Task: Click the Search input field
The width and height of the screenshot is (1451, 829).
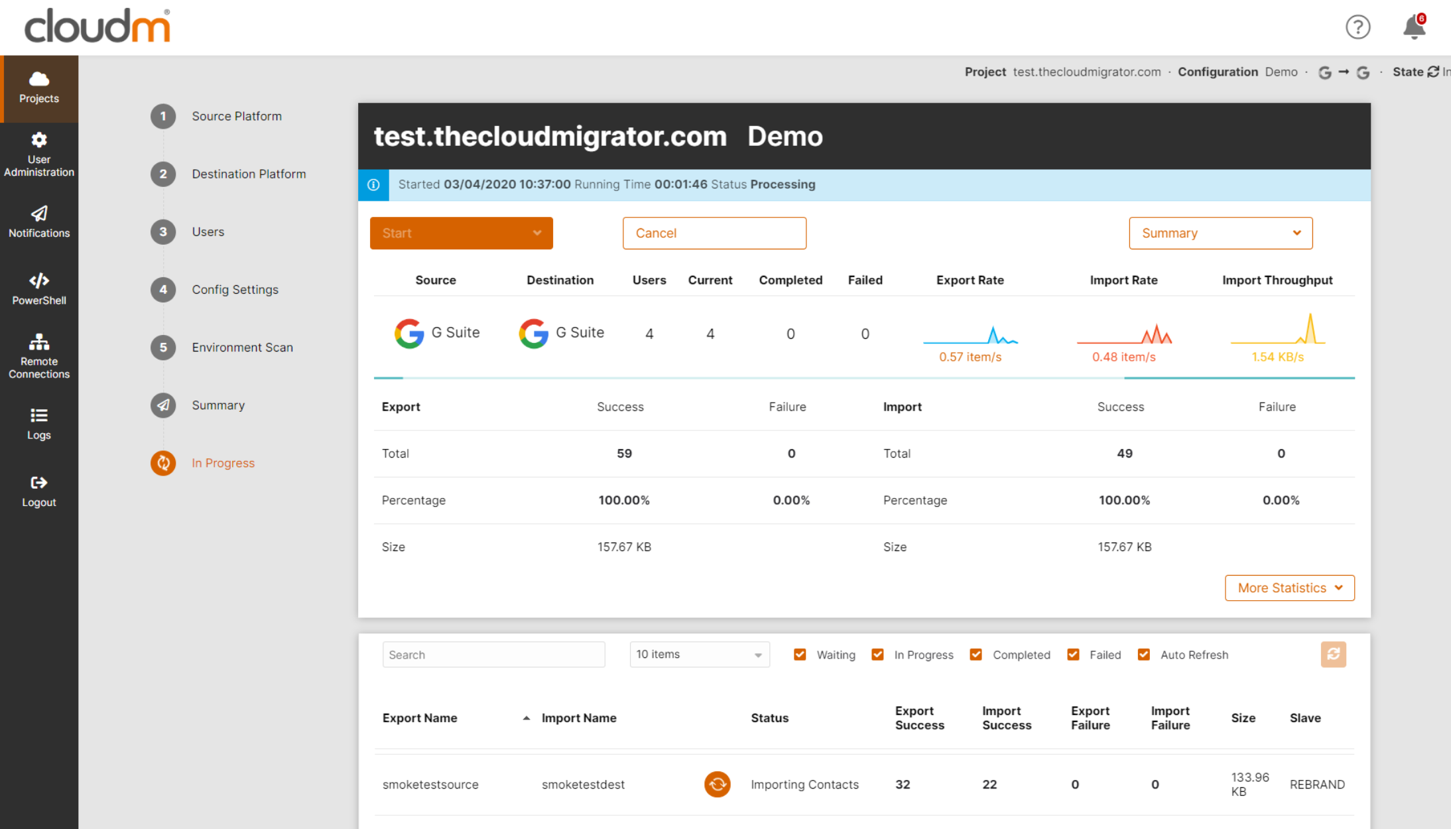Action: coord(493,655)
